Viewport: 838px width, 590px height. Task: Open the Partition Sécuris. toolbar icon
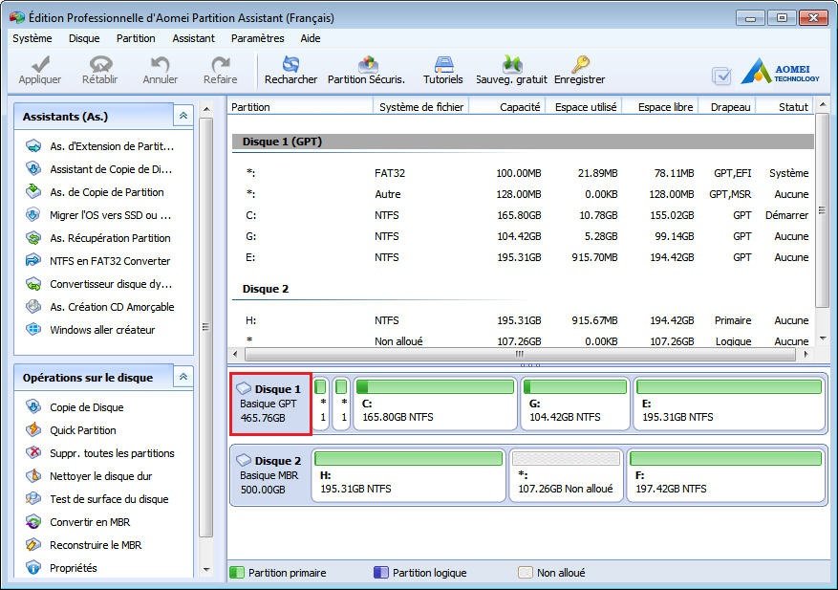[368, 64]
